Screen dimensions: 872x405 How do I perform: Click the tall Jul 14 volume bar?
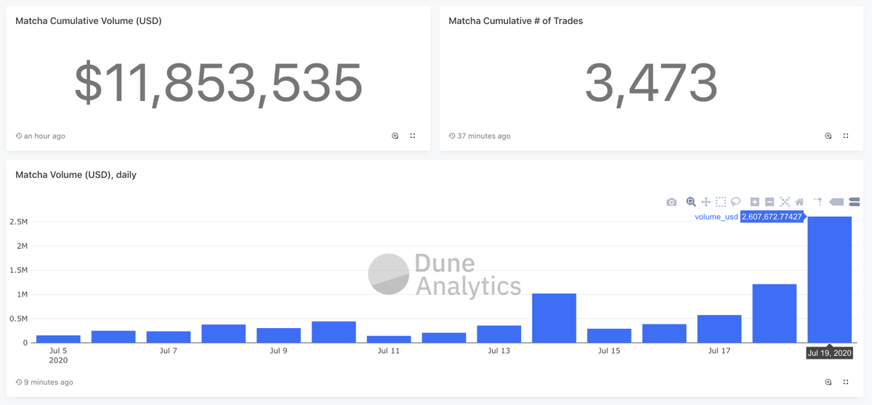pyautogui.click(x=554, y=318)
